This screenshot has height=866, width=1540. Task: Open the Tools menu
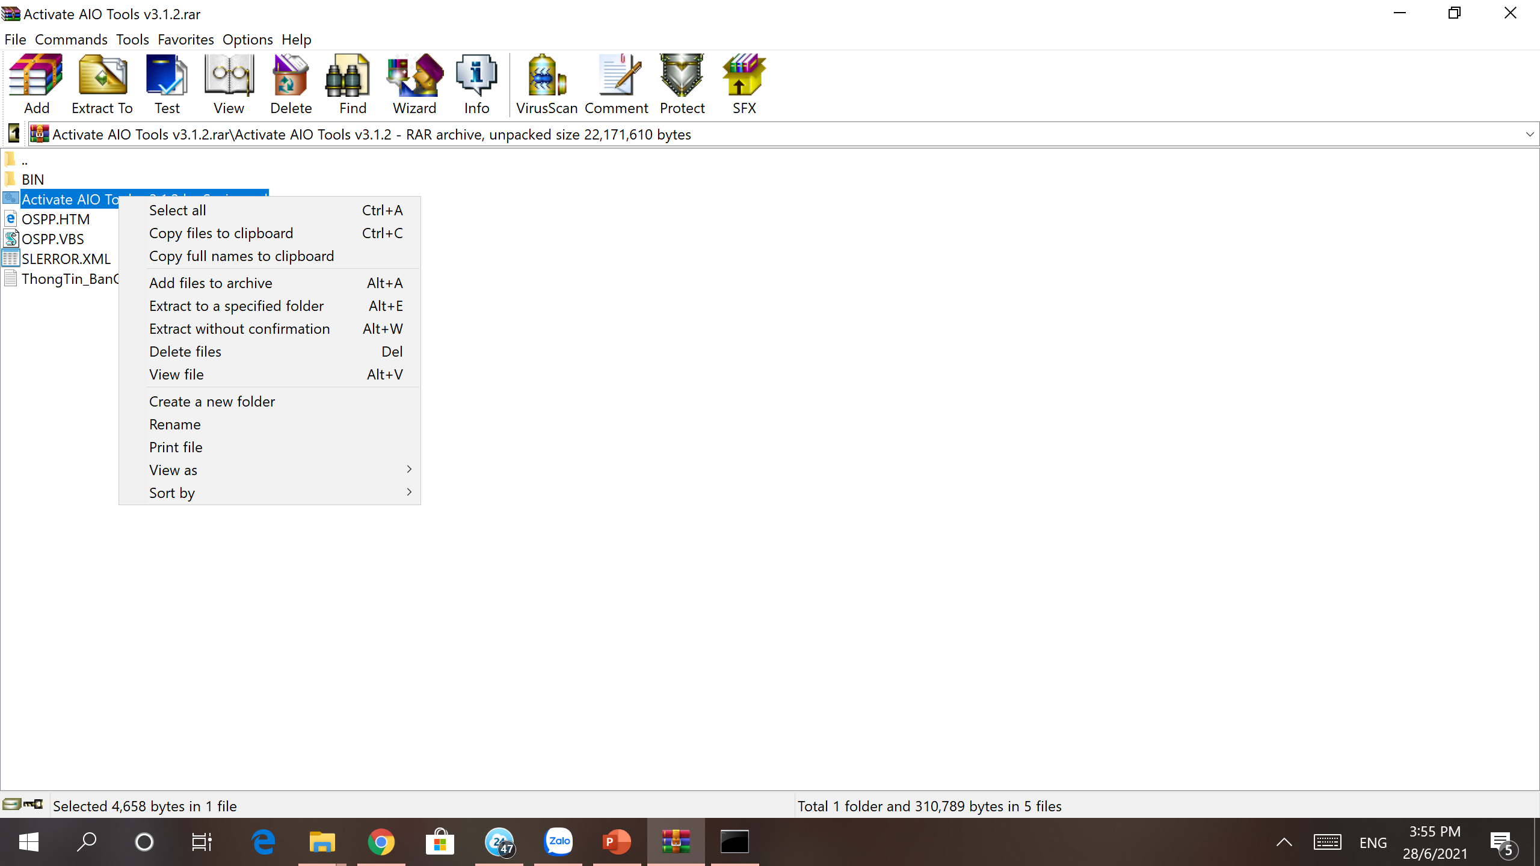coord(132,40)
